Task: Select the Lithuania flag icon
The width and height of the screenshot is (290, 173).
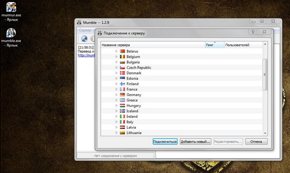Action: [122, 133]
